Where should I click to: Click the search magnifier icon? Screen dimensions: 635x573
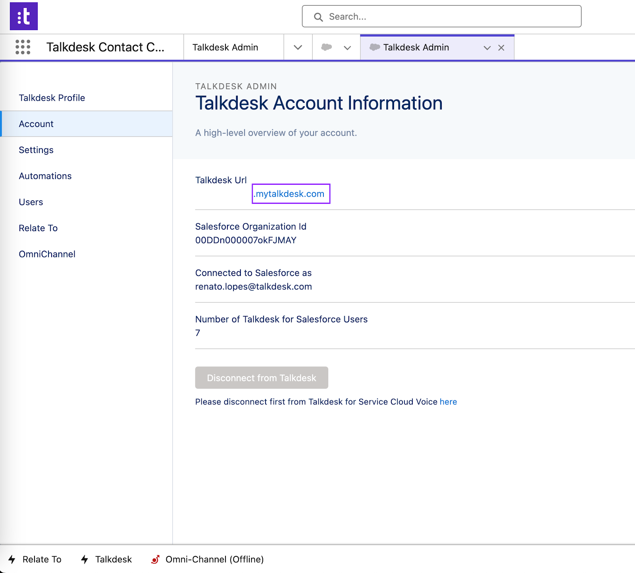(x=318, y=17)
